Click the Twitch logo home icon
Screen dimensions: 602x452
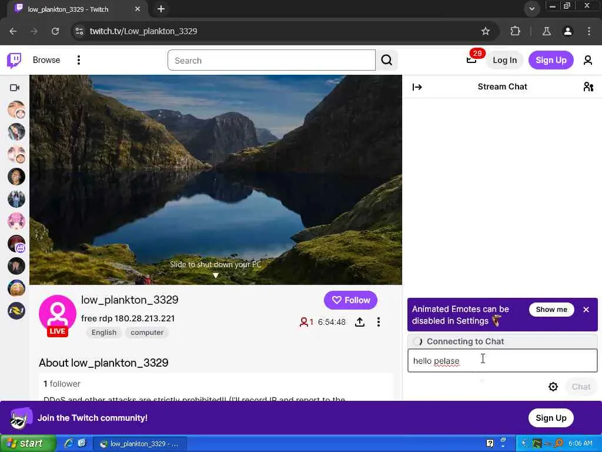[14, 61]
